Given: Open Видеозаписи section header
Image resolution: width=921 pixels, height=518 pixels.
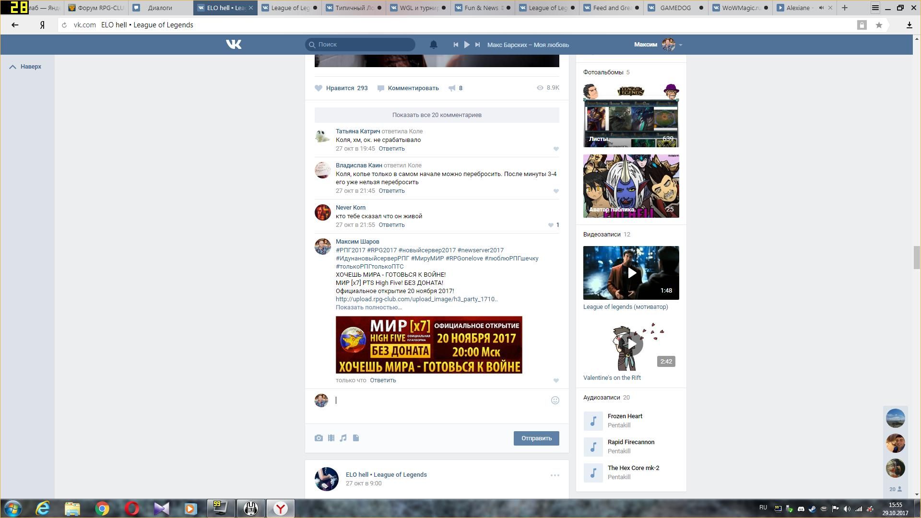Looking at the screenshot, I should (x=607, y=235).
